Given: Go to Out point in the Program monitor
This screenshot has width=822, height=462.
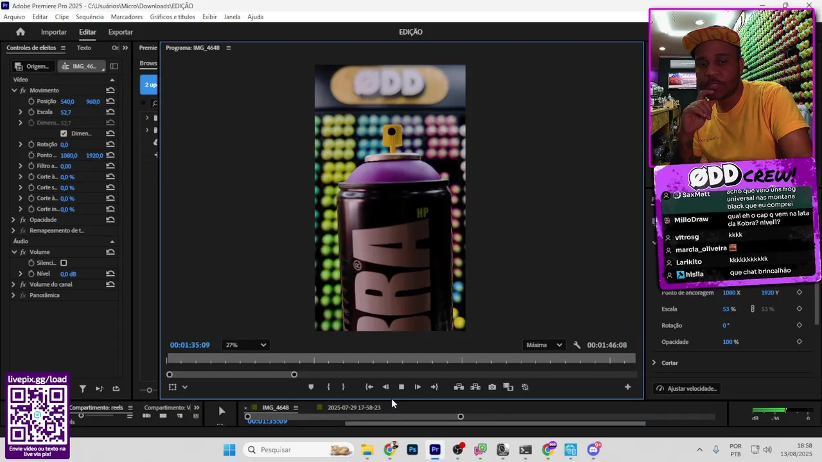Looking at the screenshot, I should click(434, 387).
